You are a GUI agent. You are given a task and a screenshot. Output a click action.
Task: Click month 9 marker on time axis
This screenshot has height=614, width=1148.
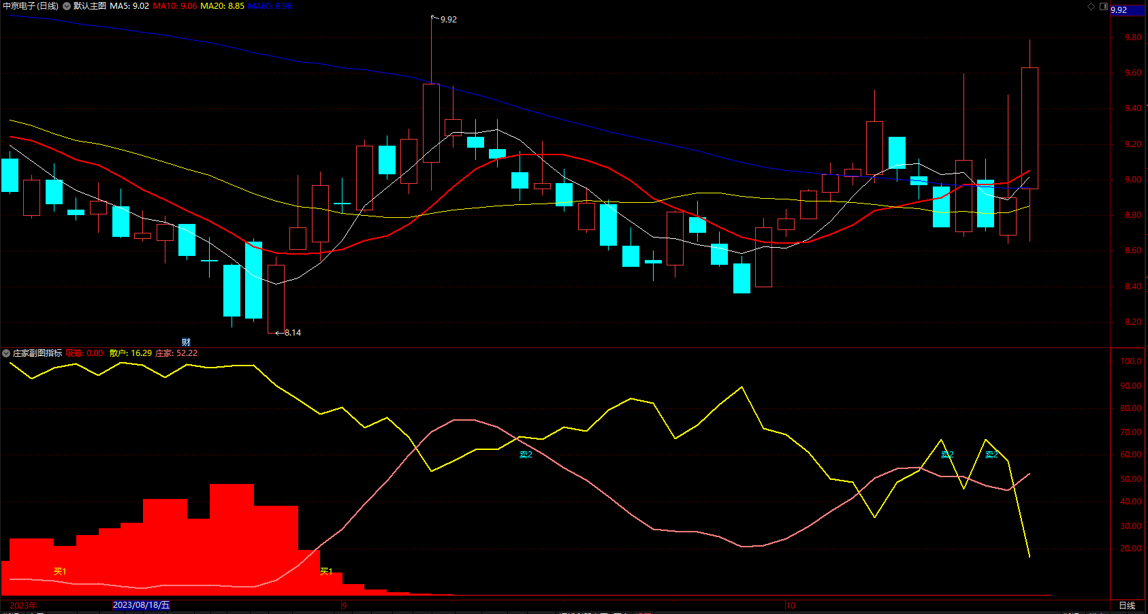pyautogui.click(x=345, y=605)
